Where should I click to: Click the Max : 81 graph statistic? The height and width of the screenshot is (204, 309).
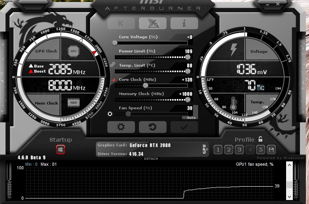point(49,164)
